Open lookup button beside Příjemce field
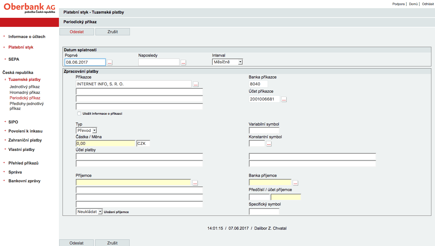Screen dimensions: 435x246 (195, 183)
